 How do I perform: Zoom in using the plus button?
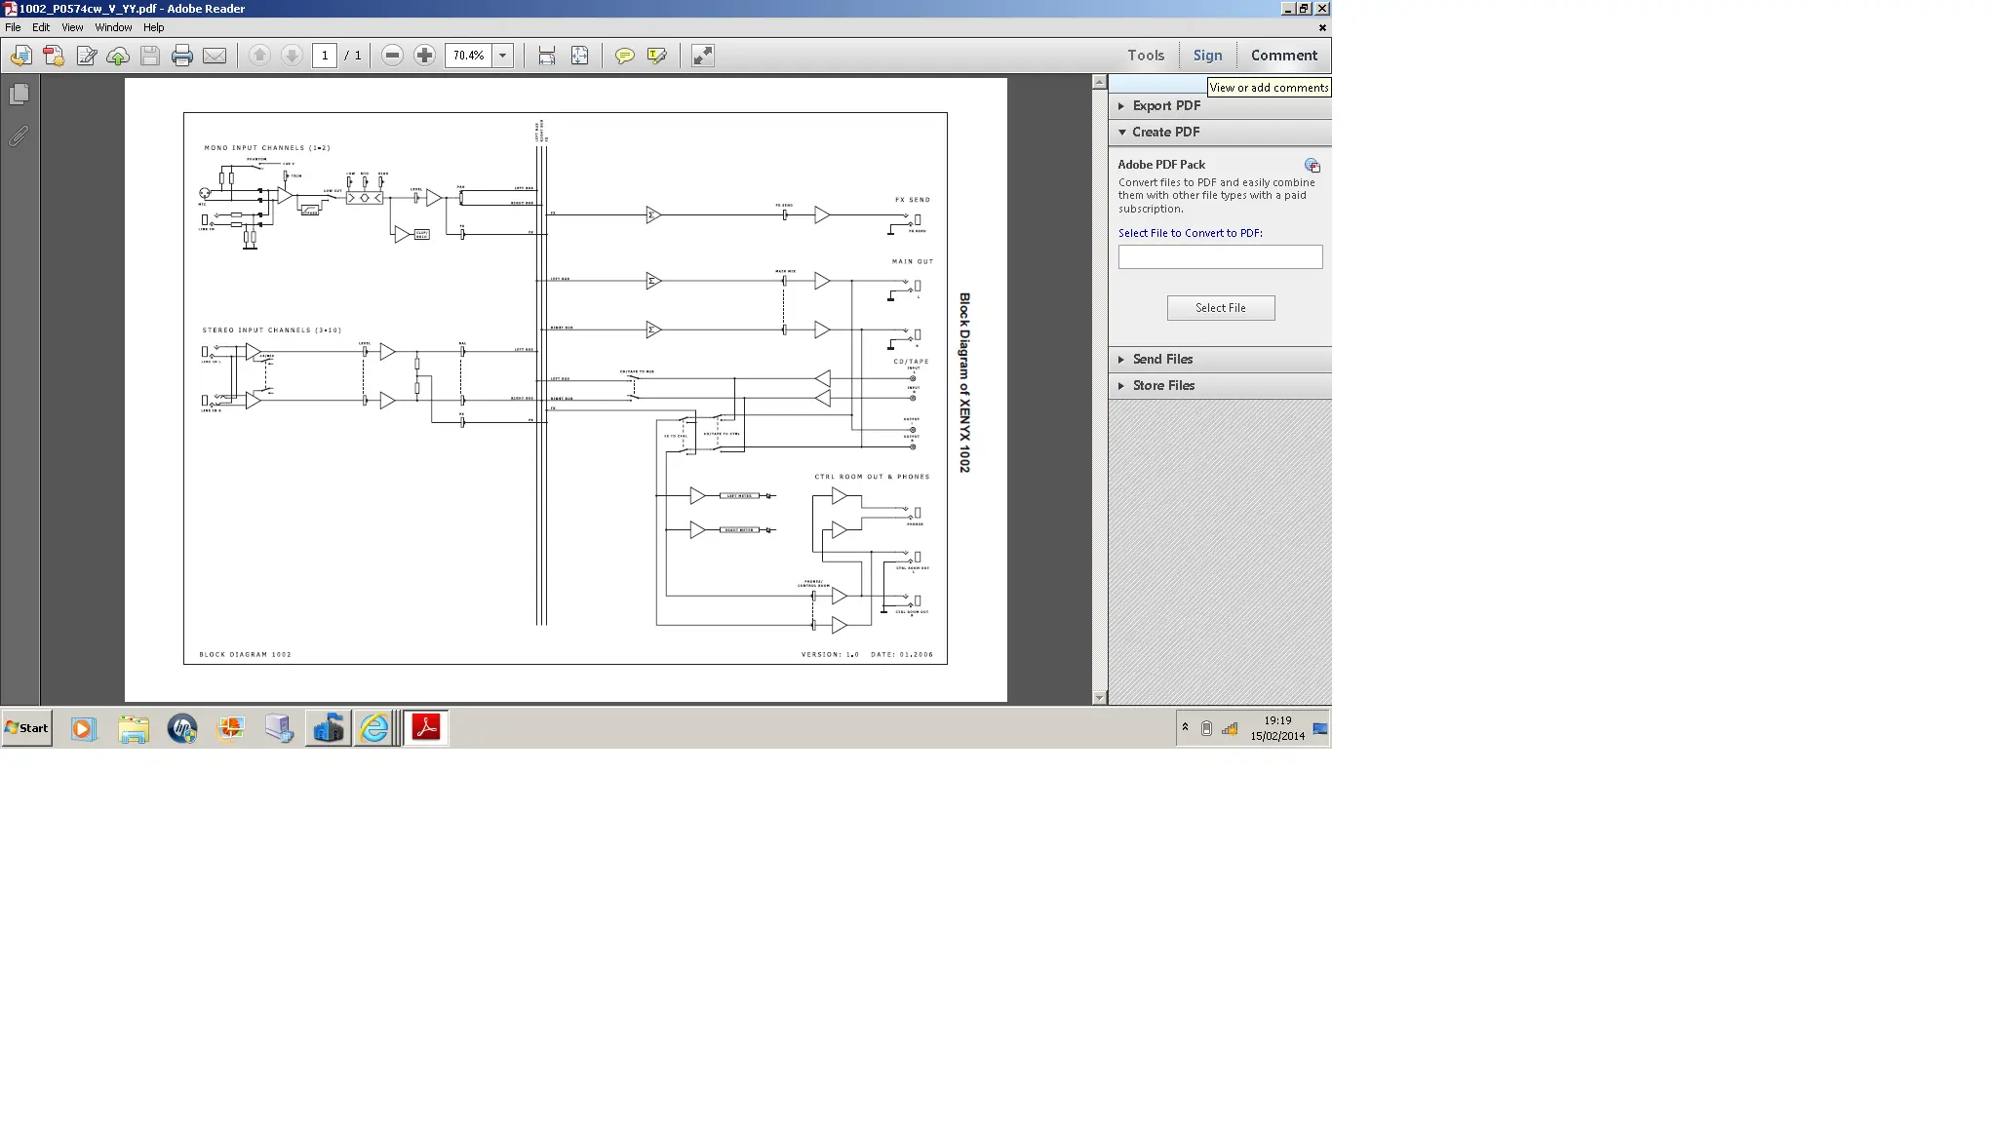click(x=424, y=56)
